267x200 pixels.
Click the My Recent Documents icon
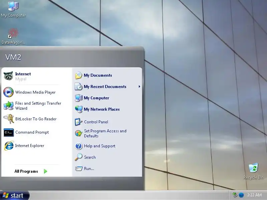point(78,87)
